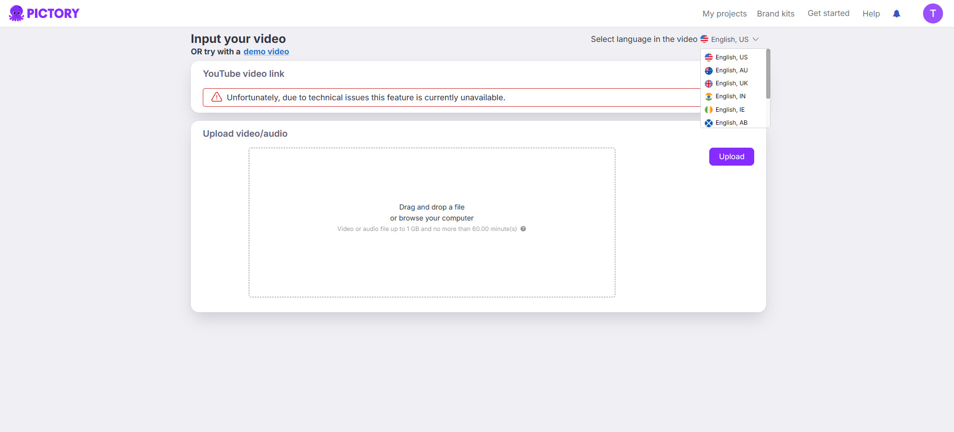Click the warning triangle icon in YouTube section

(217, 97)
